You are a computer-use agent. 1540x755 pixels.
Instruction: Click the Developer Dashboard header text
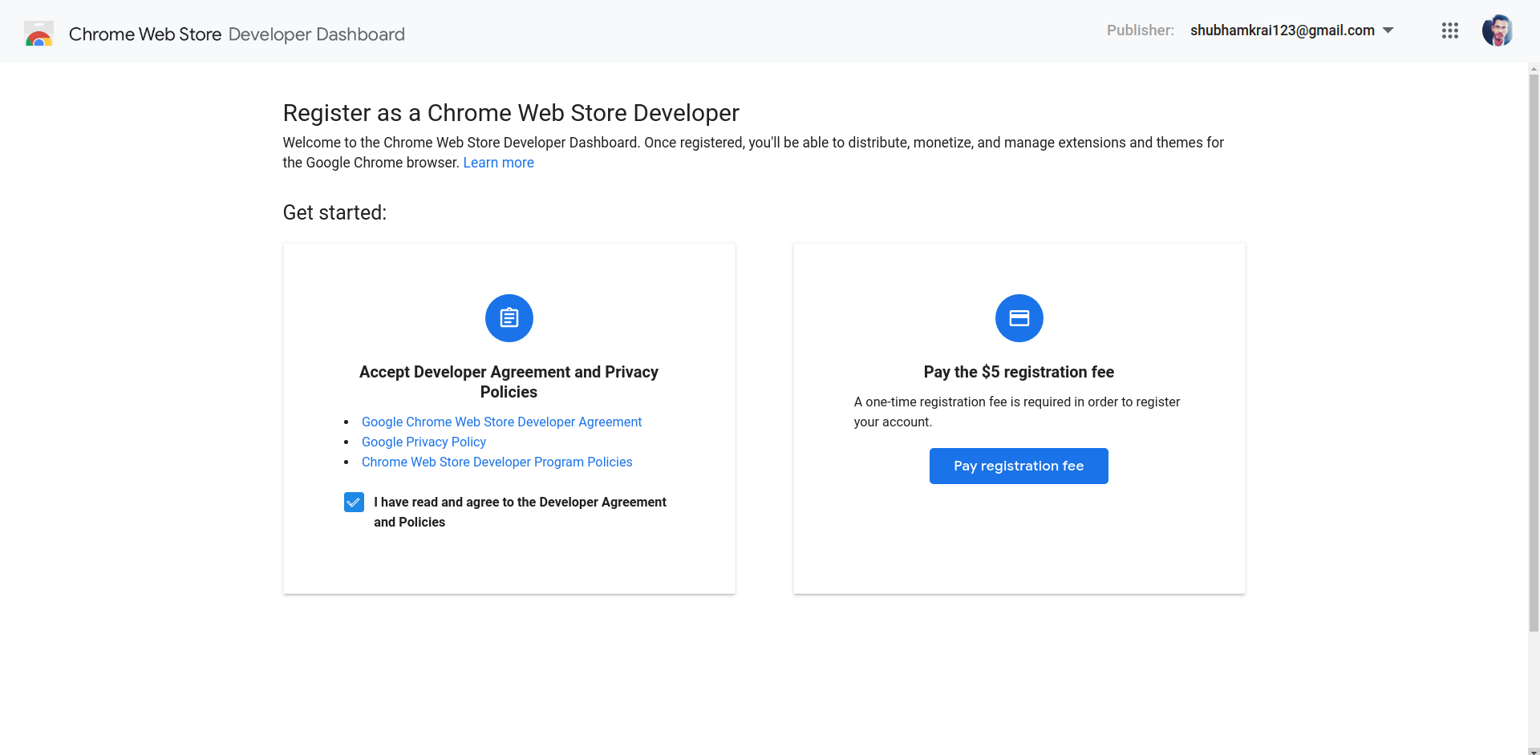point(316,34)
